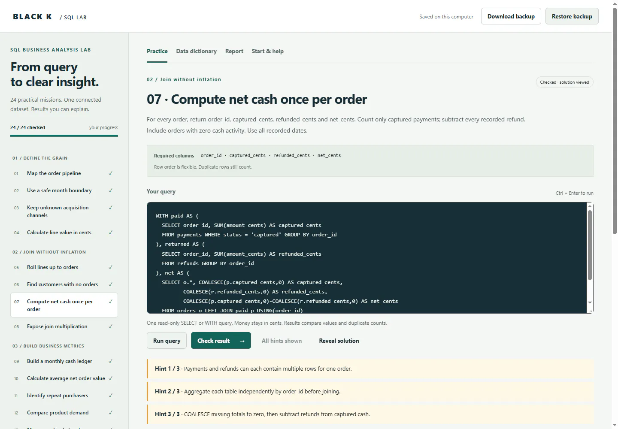Click the Hint 3 / 3 text
This screenshot has width=618, height=429.
coord(262,414)
